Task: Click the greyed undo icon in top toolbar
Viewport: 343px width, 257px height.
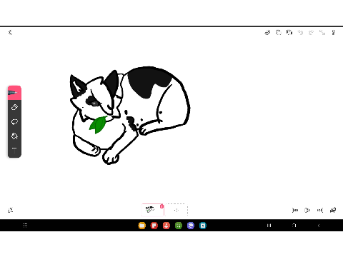Action: (300, 33)
